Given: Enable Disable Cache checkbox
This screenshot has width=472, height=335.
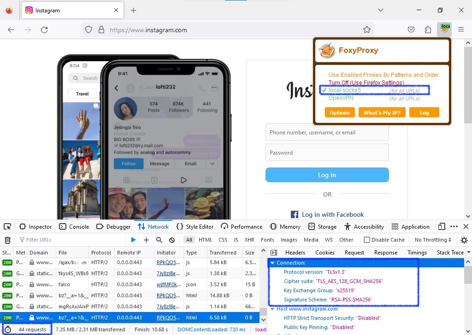Looking at the screenshot, I should click(366, 240).
